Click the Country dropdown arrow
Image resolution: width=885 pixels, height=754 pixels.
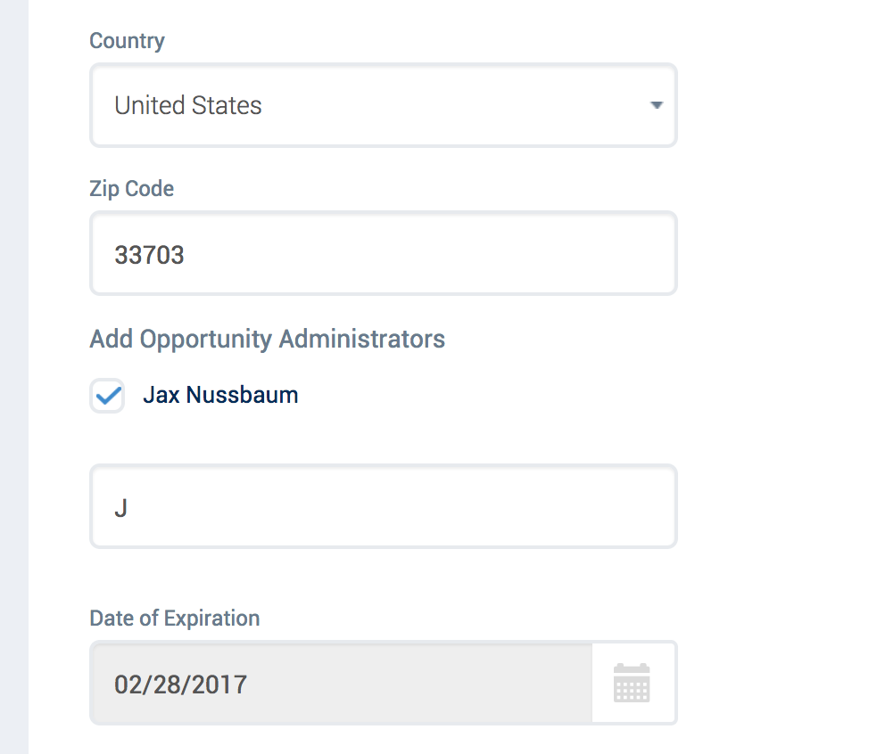point(656,105)
